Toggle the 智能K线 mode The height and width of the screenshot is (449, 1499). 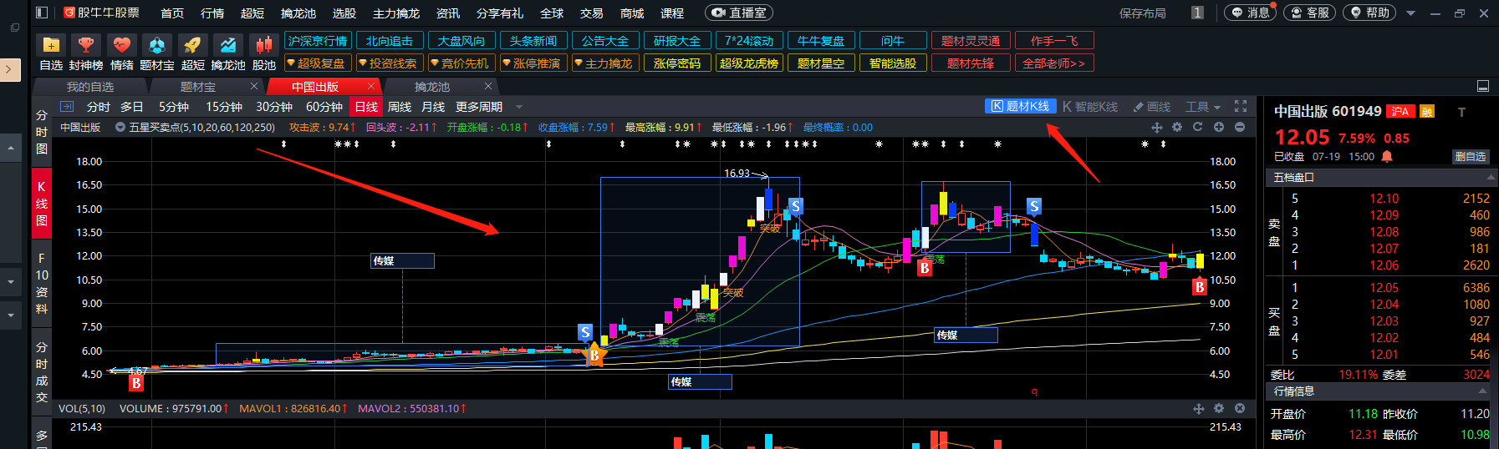[1090, 106]
